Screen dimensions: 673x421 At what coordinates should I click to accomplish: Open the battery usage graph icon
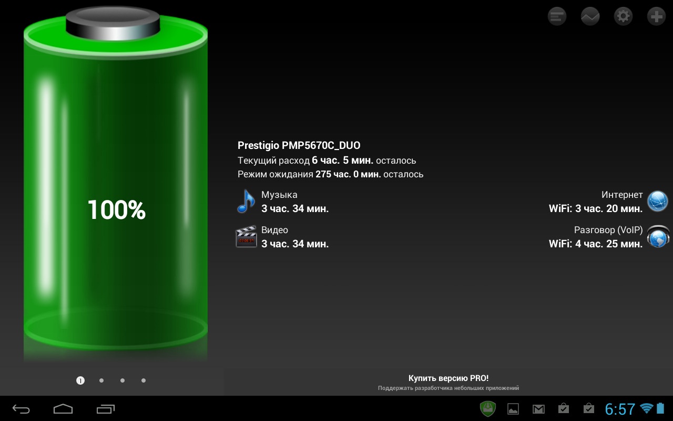590,16
